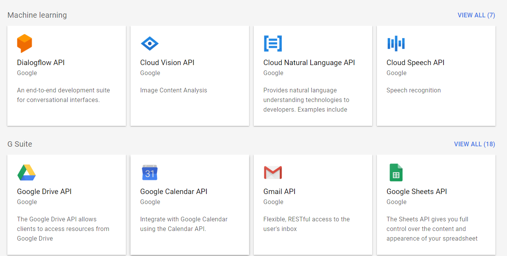
Task: Click Google publisher under Cloud Vision API
Action: (150, 73)
